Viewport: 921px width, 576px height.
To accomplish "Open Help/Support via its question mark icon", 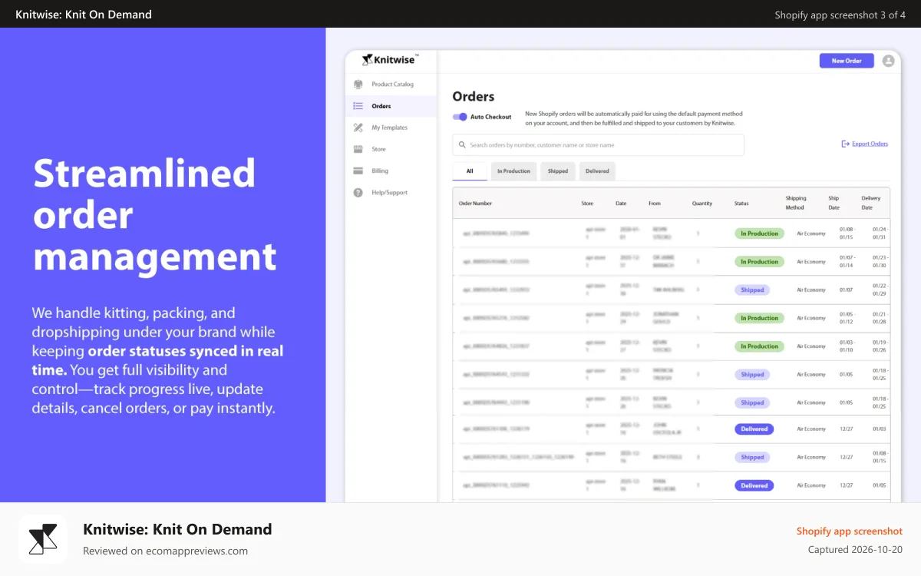I will [x=358, y=193].
